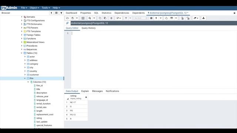
Task: Click the connection status icon beside dvdrental bar
Action: pos(67,23)
